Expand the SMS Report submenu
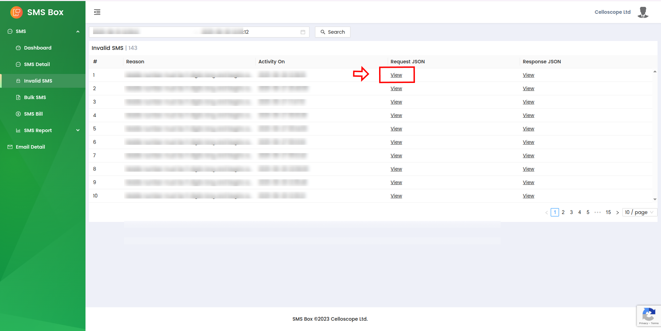Image resolution: width=661 pixels, height=331 pixels. [78, 130]
